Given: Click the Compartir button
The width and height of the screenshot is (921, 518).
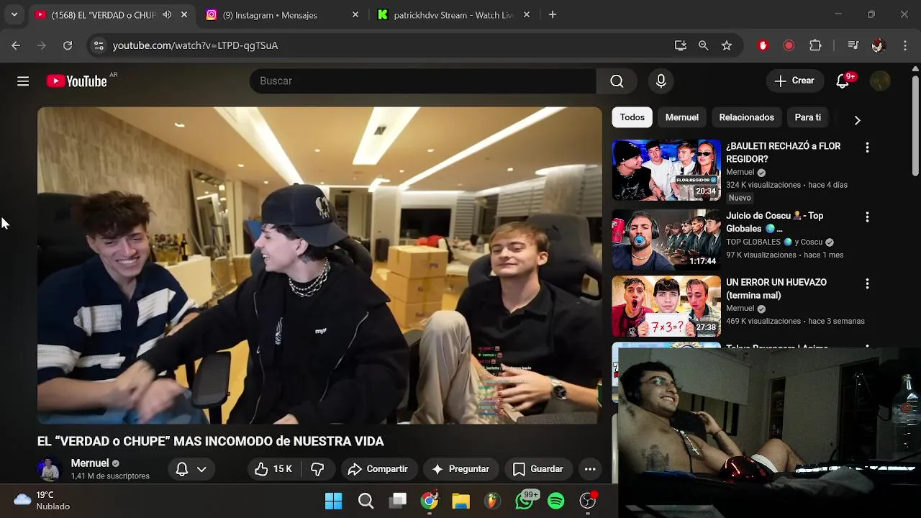Looking at the screenshot, I should tap(378, 469).
